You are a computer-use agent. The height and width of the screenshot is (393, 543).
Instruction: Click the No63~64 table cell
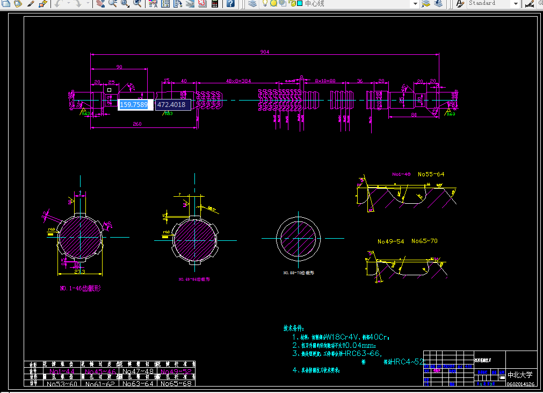click(x=138, y=384)
